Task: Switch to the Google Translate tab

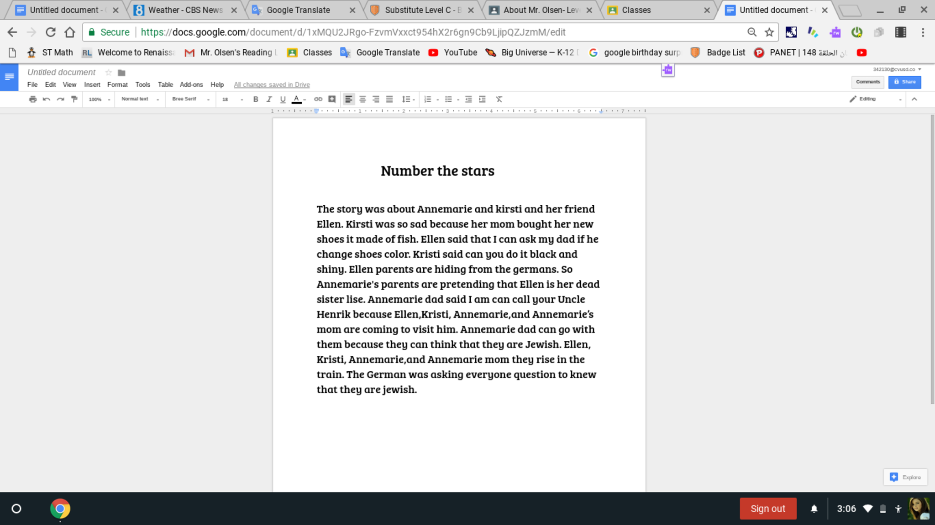Action: click(298, 10)
